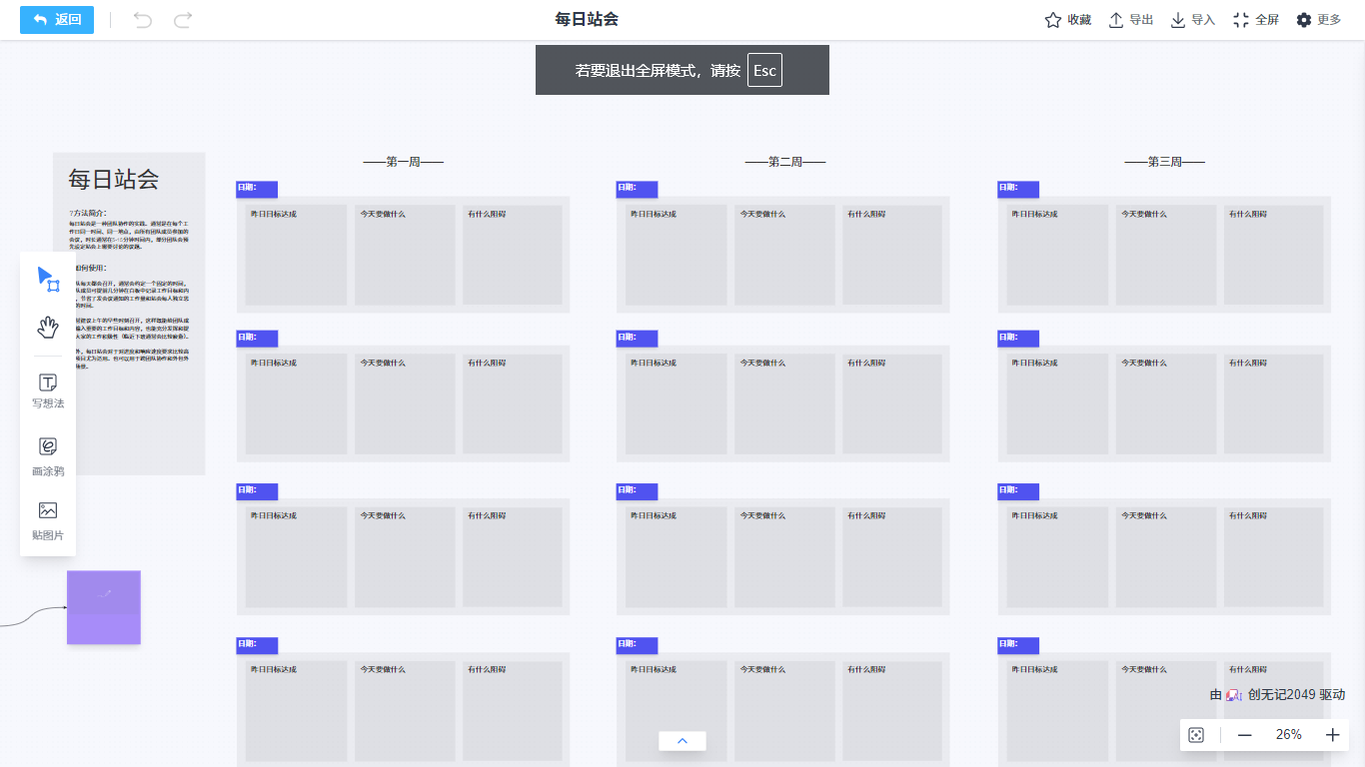Image resolution: width=1365 pixels, height=767 pixels.
Task: Pick the 画涂鸦 doodle tool
Action: point(48,457)
